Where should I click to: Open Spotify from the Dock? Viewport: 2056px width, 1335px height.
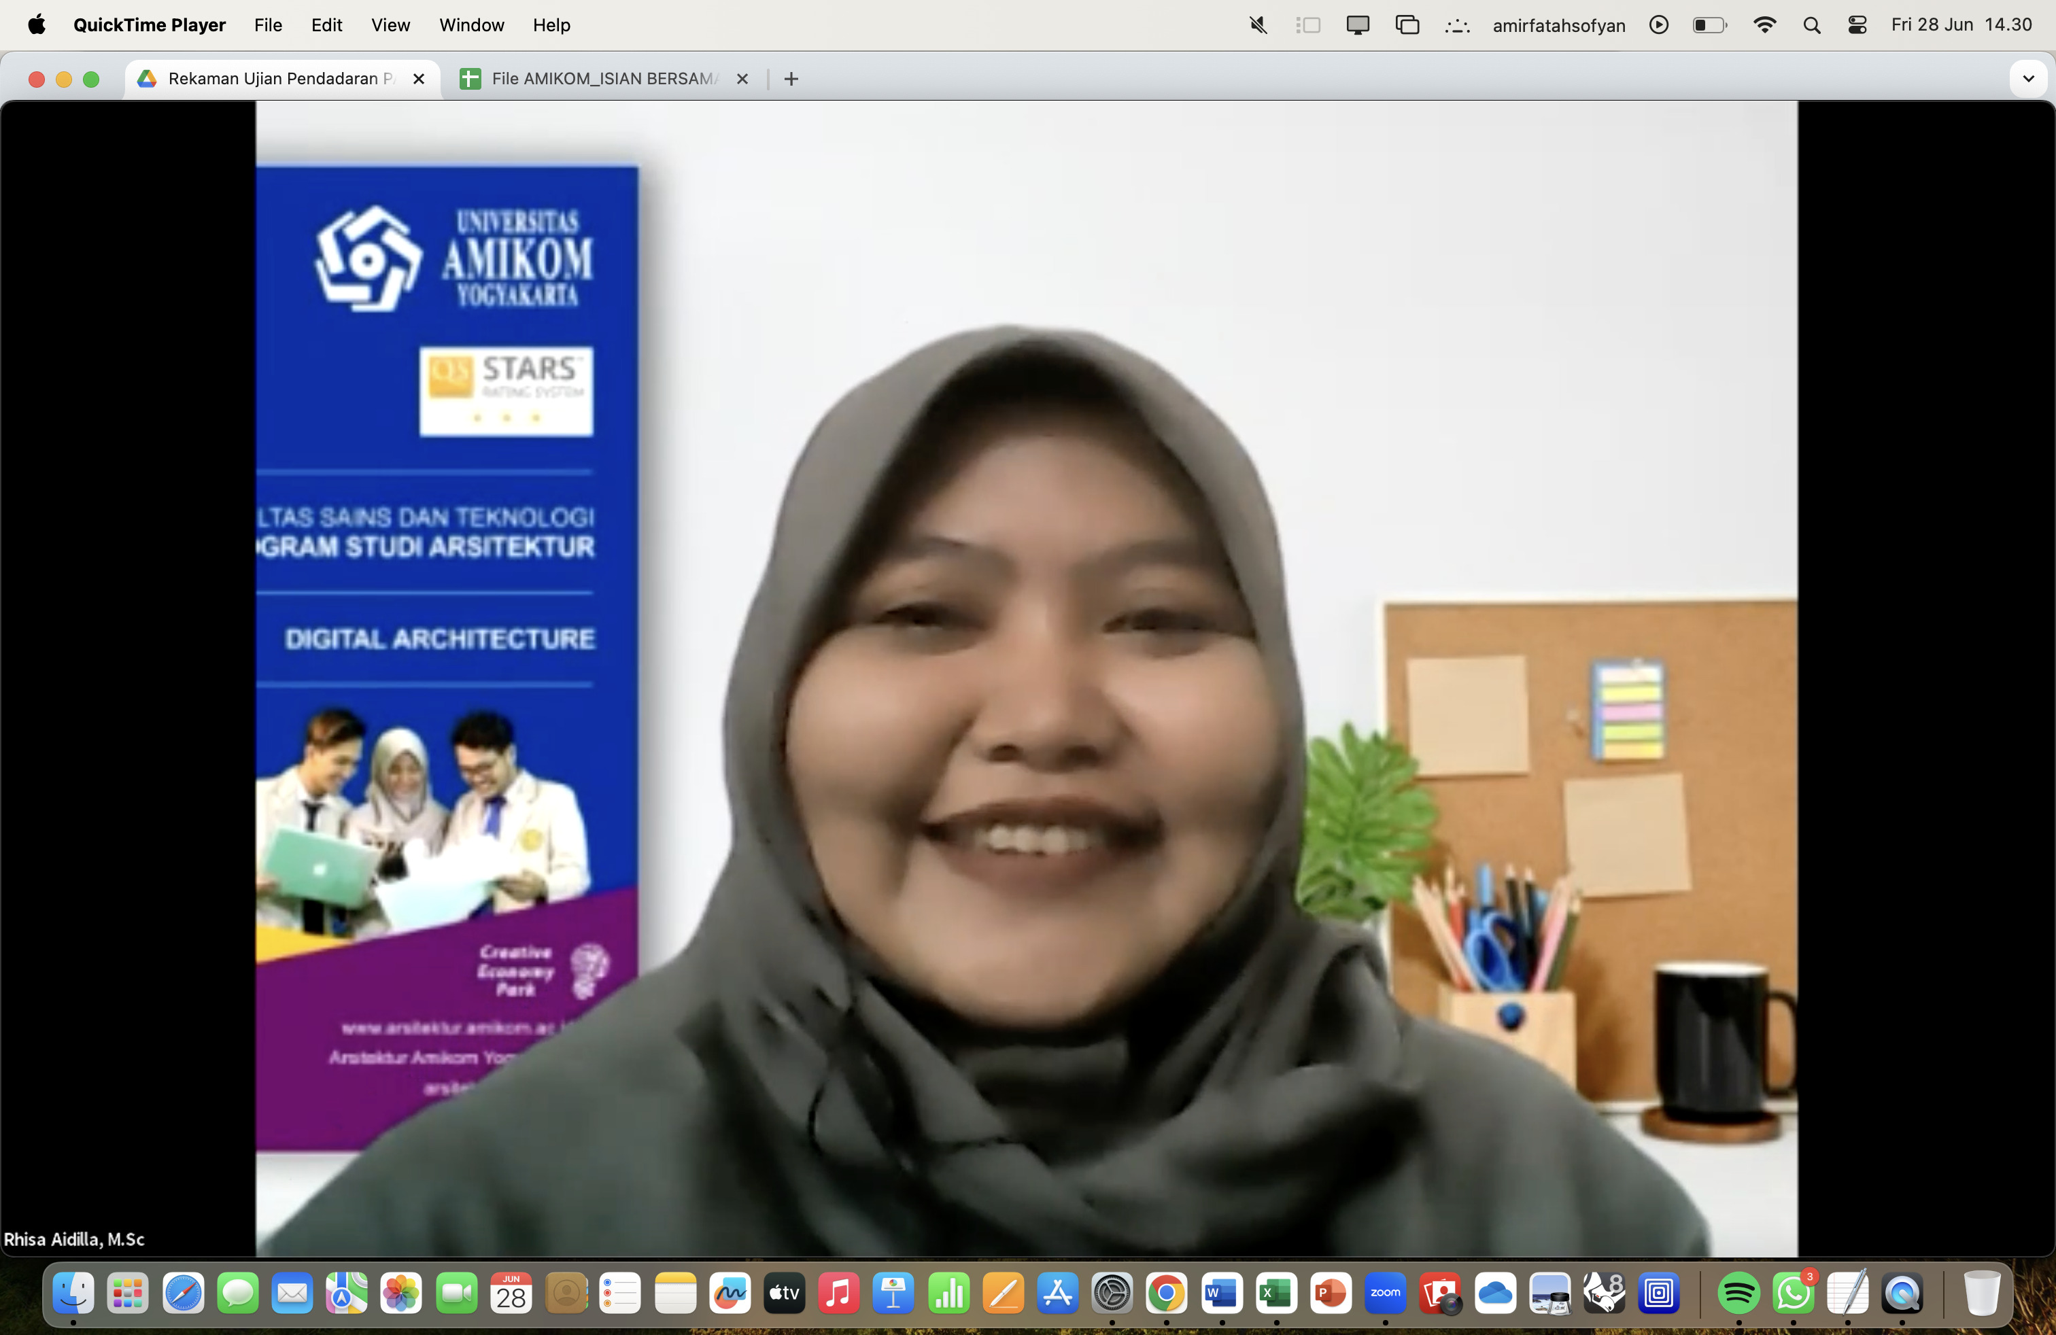tap(1738, 1293)
